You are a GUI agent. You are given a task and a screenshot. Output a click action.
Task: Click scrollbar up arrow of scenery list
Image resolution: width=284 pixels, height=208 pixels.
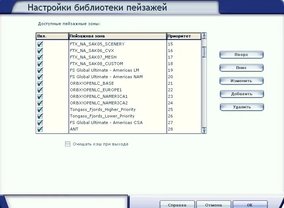(x=204, y=36)
